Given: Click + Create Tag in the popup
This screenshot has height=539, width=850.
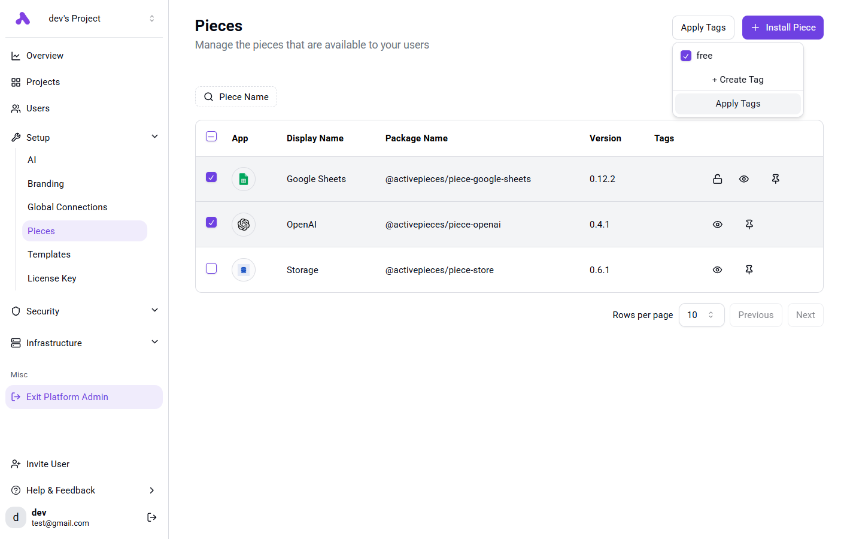Looking at the screenshot, I should 737,80.
